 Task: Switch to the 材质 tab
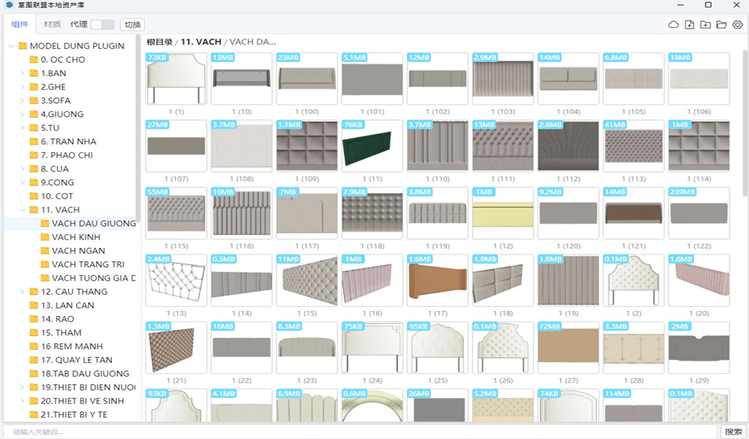pyautogui.click(x=52, y=24)
